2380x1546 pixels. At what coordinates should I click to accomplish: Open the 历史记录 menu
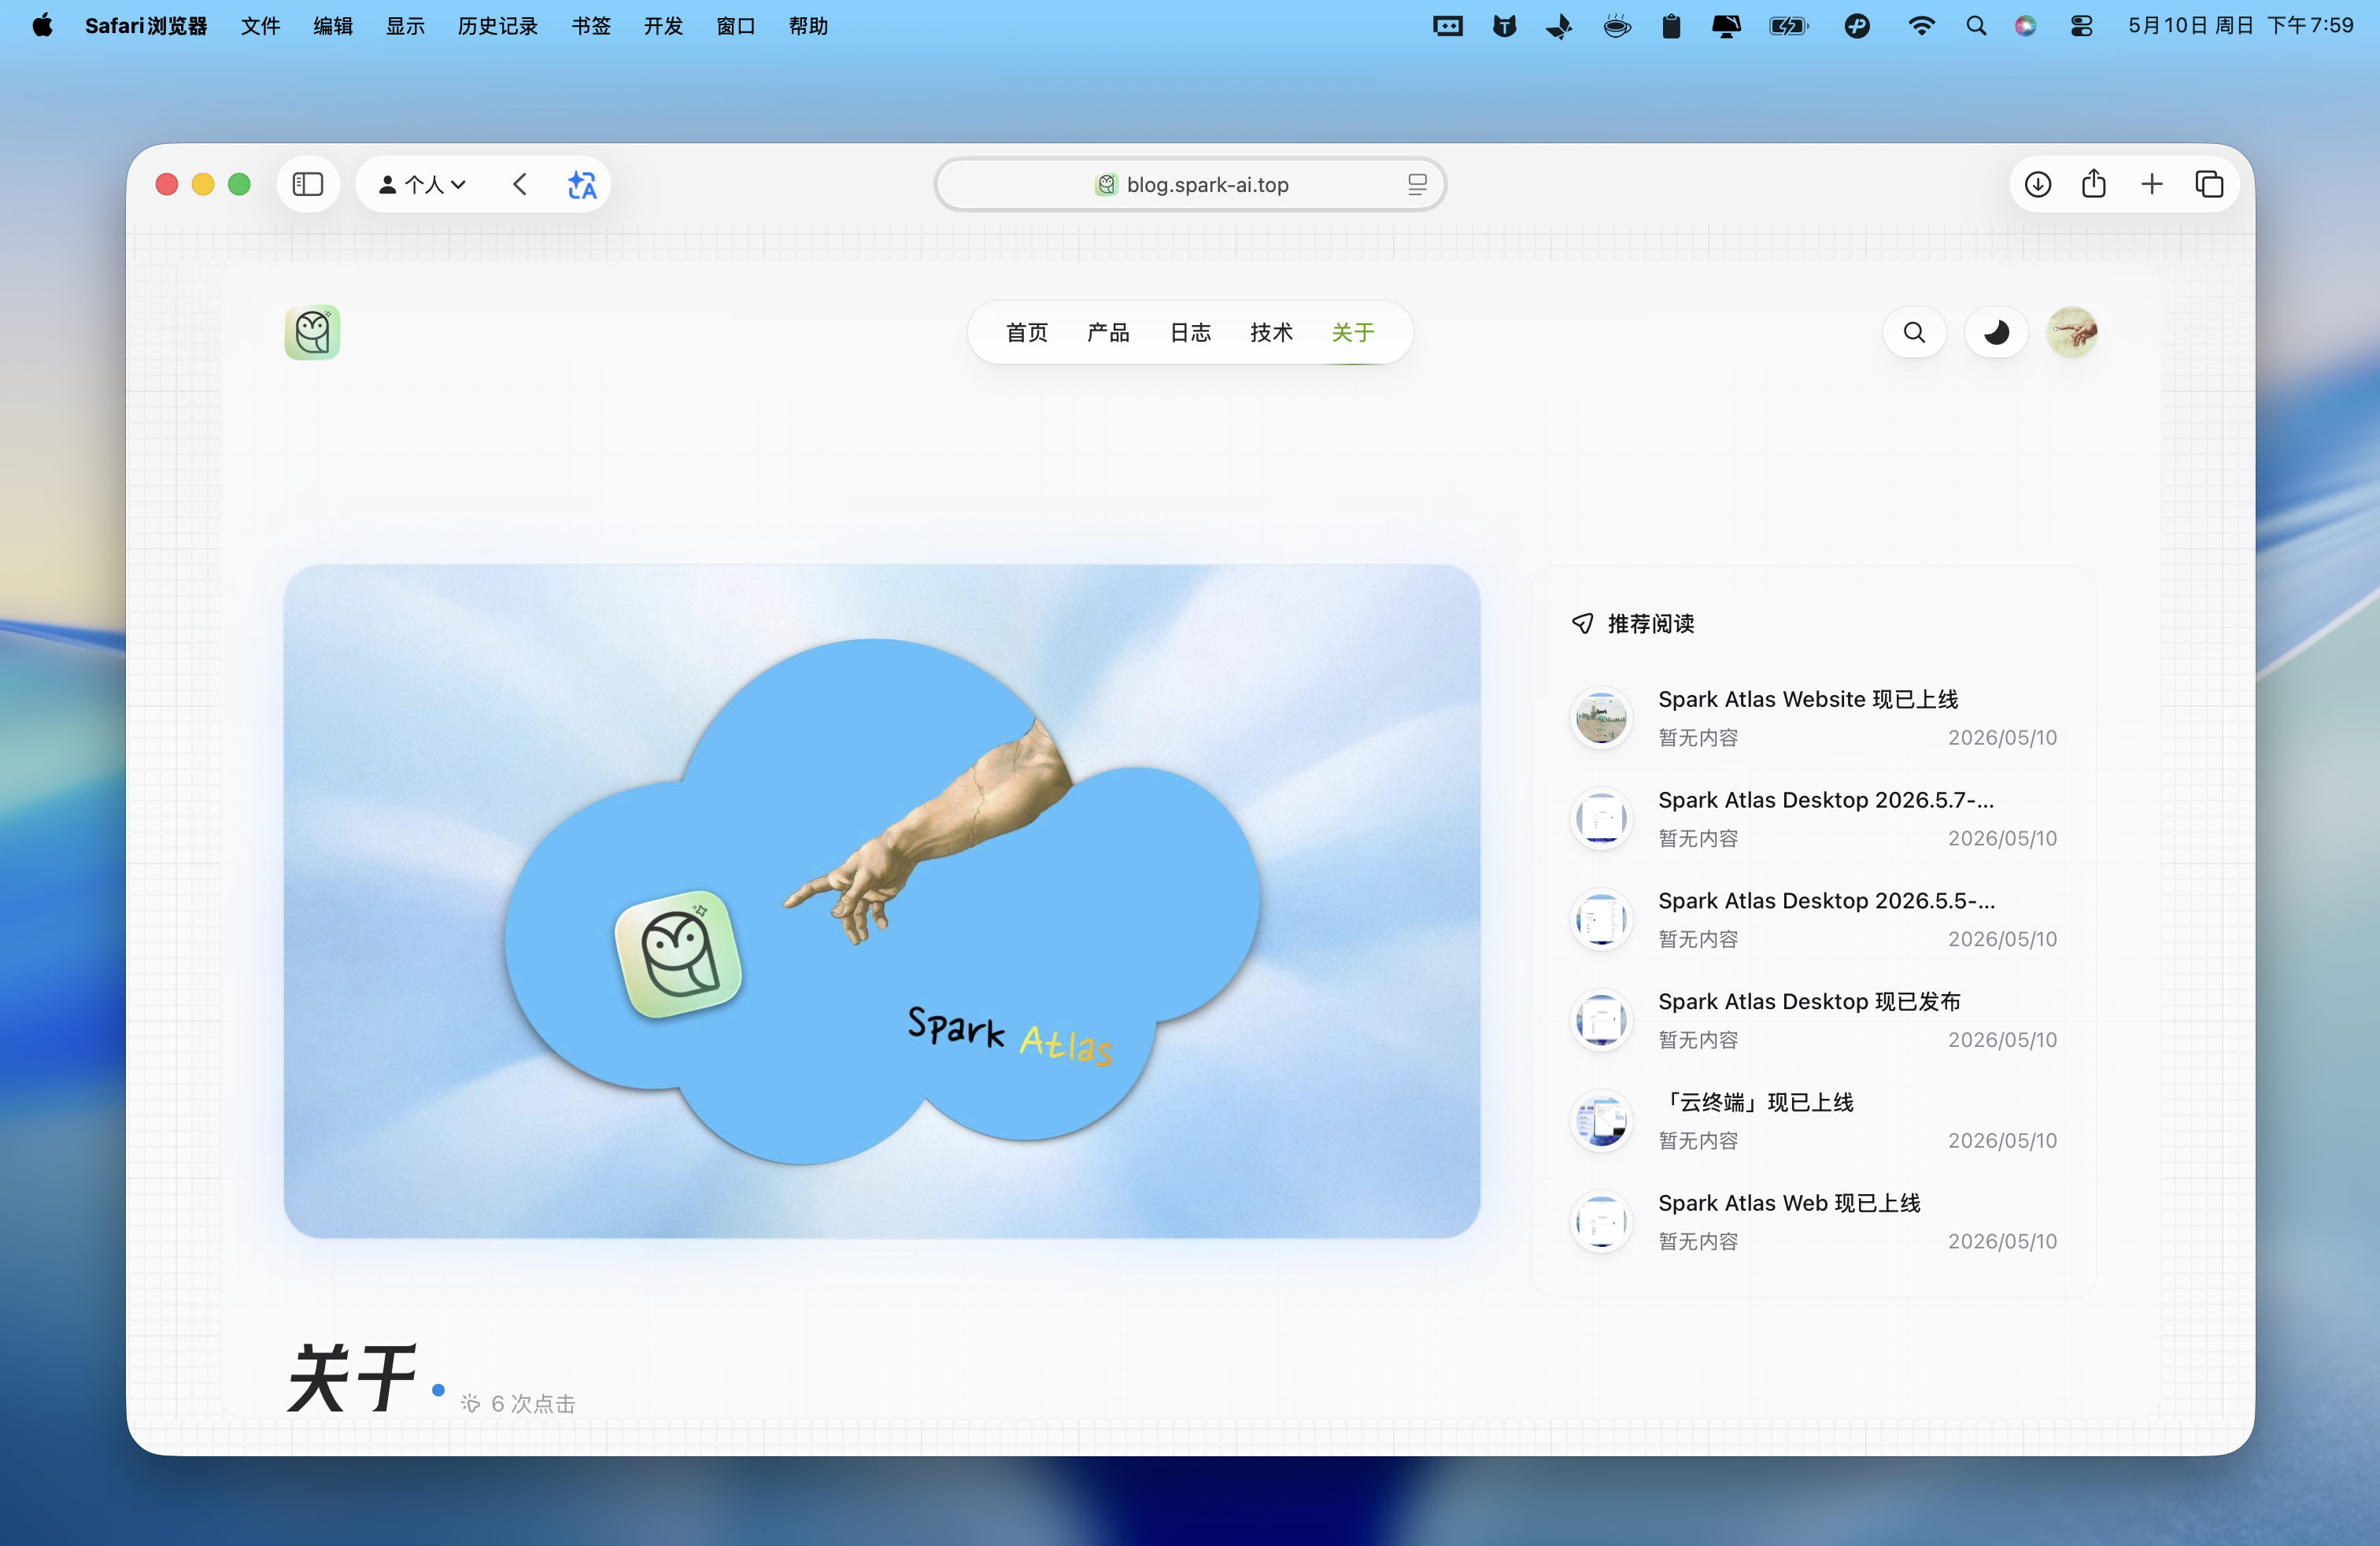tap(498, 26)
